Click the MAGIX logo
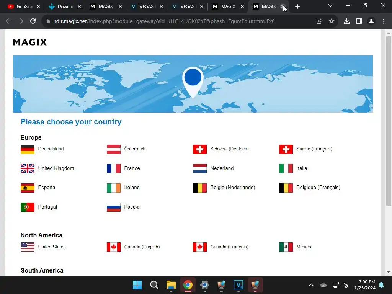This screenshot has width=392, height=294. (30, 42)
